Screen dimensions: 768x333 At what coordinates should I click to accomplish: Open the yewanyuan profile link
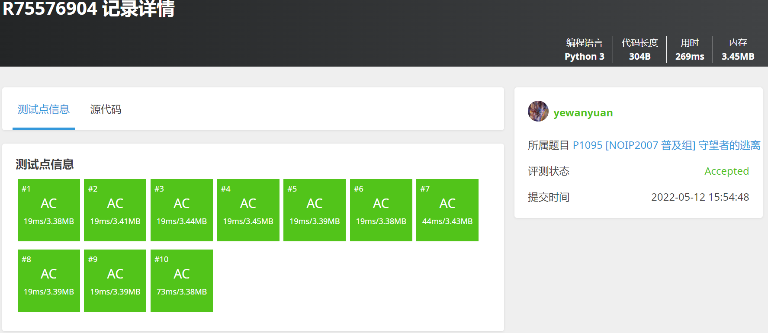click(583, 113)
